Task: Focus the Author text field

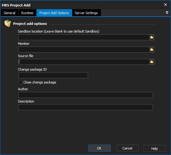Action: 85,95
